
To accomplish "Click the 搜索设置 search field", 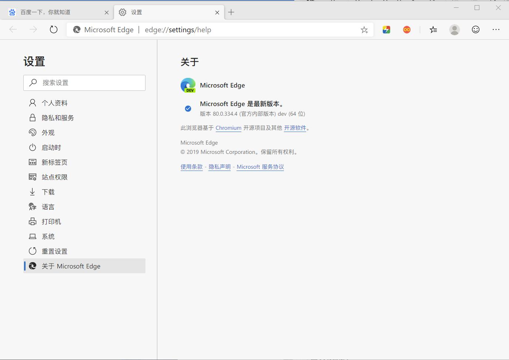I will (84, 83).
